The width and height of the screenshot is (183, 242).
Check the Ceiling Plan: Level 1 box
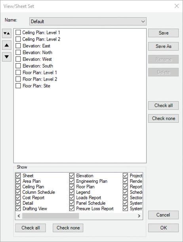click(18, 33)
